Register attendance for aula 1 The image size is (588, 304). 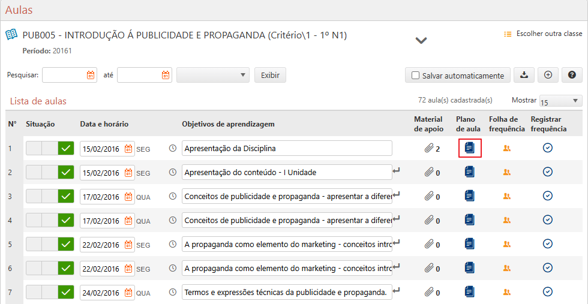(548, 148)
